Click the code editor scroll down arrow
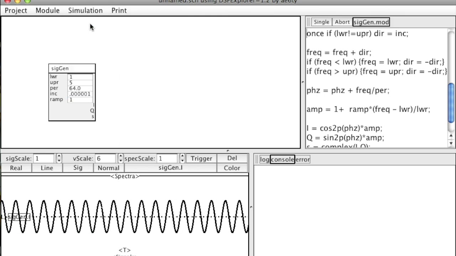 (451, 143)
